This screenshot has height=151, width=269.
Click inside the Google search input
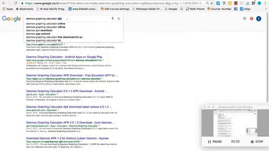click(68, 18)
